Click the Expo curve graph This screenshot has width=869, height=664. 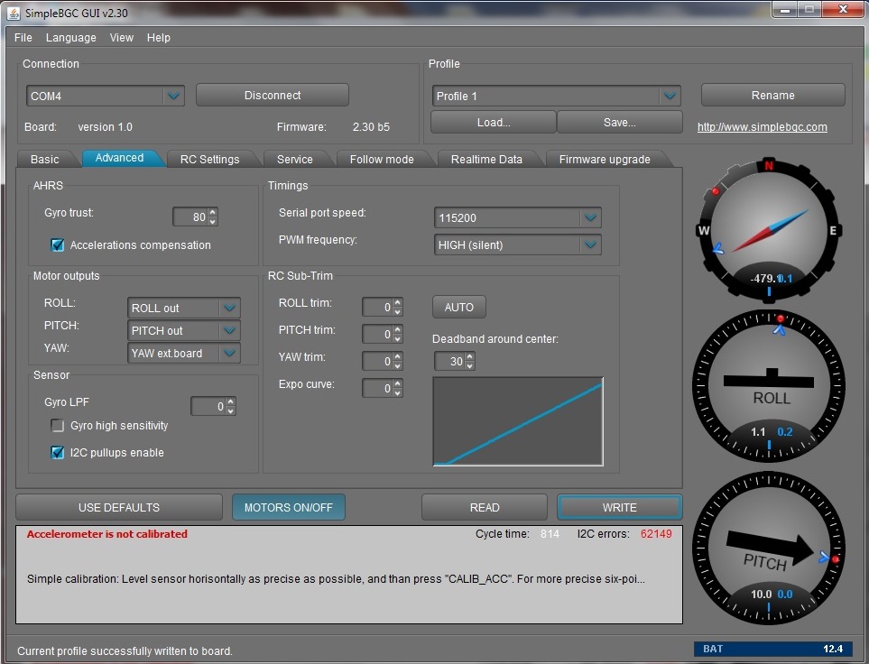518,421
